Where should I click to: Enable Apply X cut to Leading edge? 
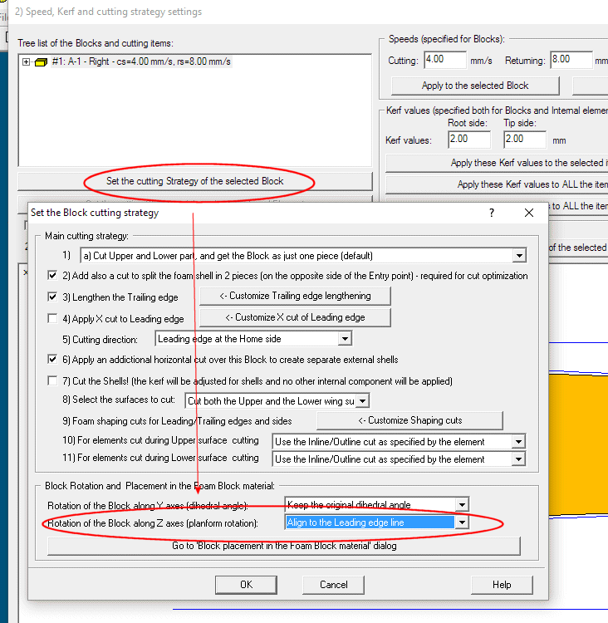(x=53, y=318)
